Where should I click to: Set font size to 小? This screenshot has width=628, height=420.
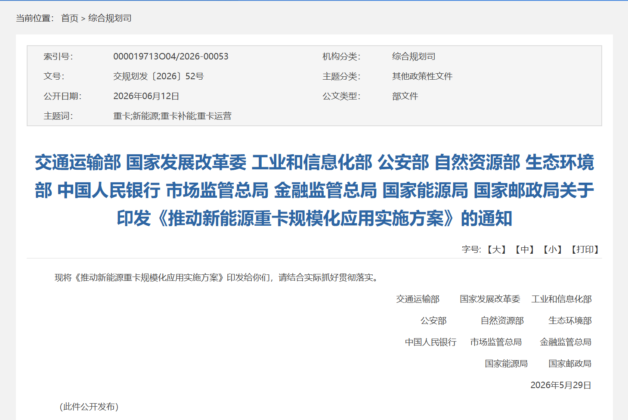553,249
